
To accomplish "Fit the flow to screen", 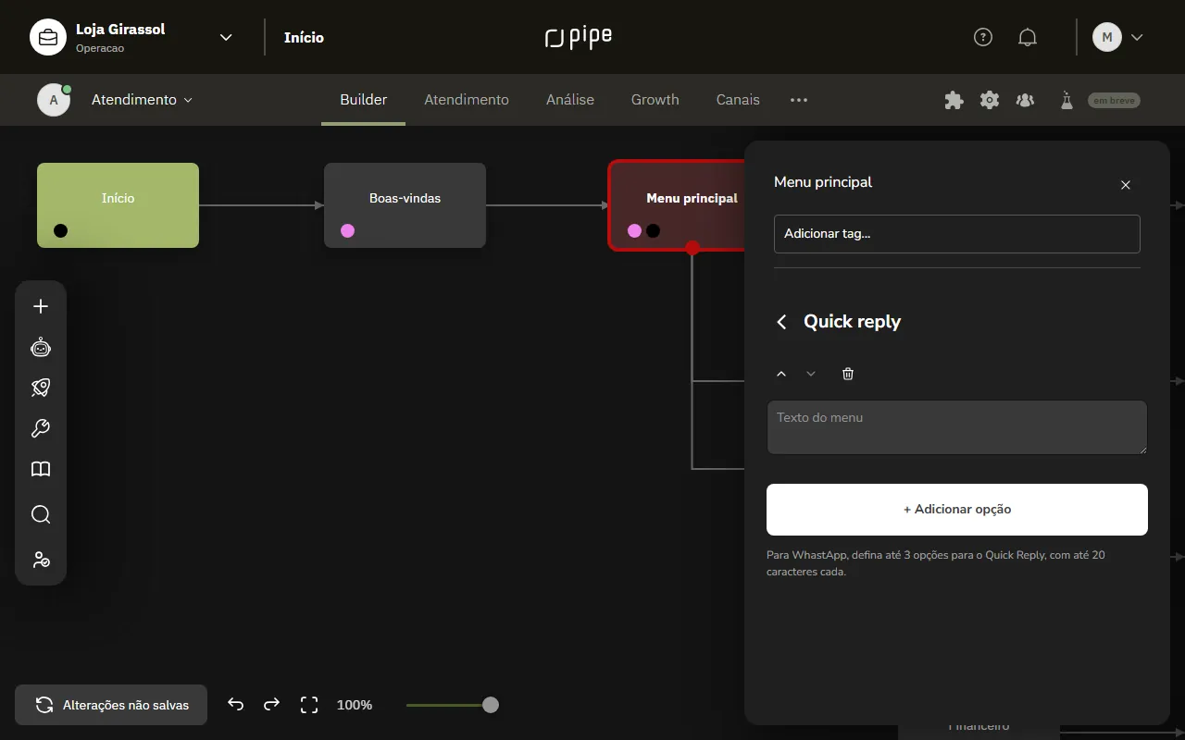I will 309,705.
